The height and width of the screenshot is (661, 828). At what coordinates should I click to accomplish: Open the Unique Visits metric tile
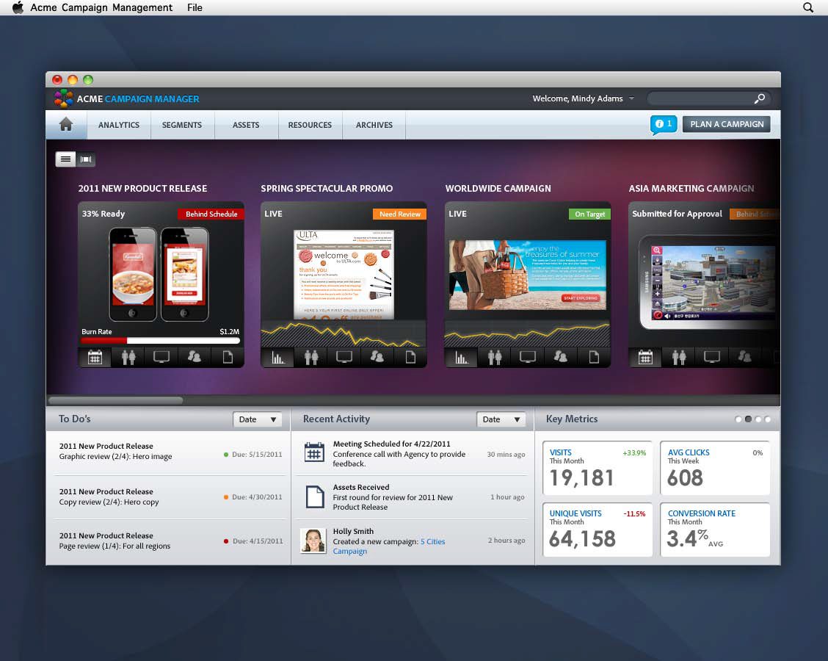(x=598, y=530)
